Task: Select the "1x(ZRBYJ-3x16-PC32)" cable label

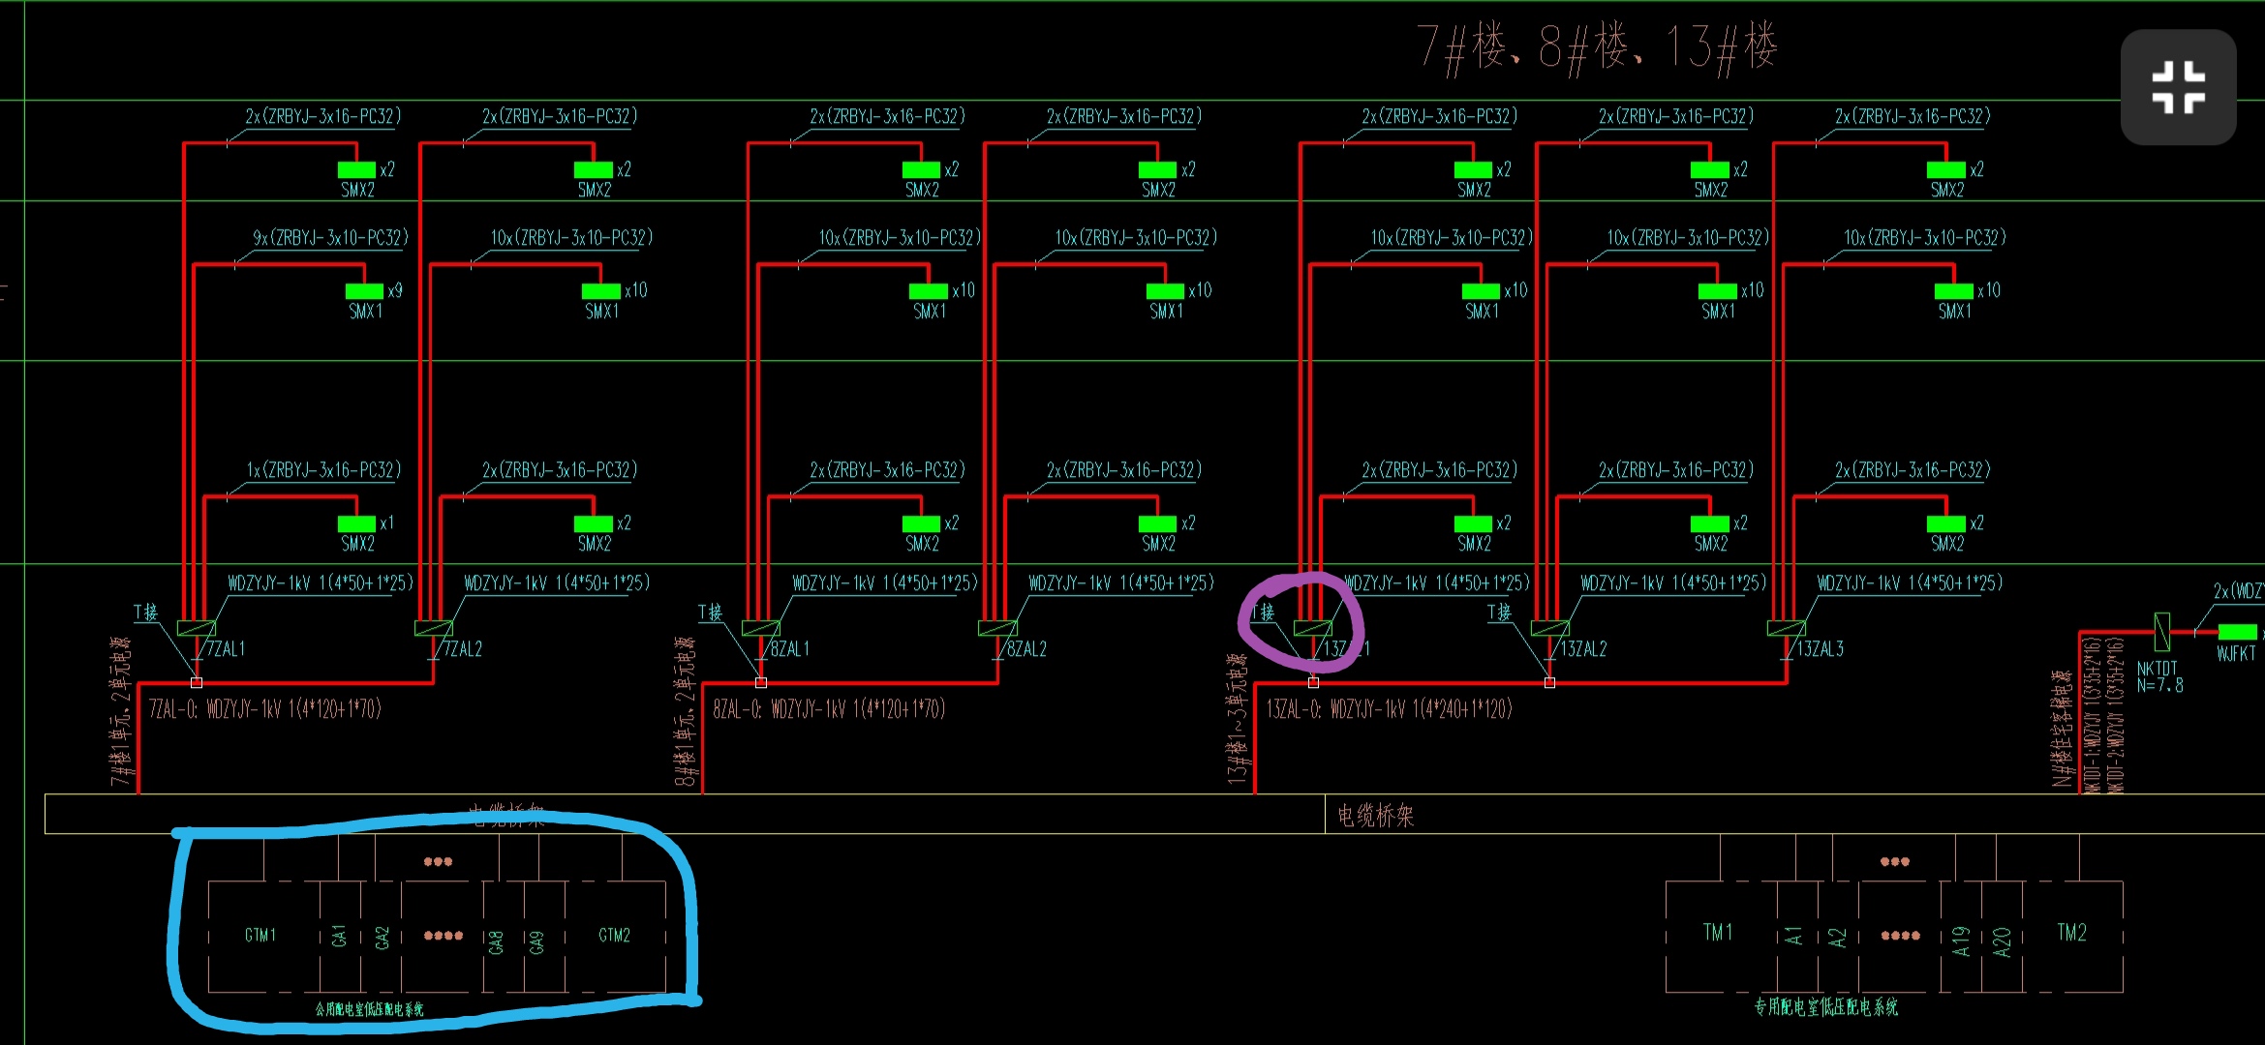Action: click(x=323, y=470)
